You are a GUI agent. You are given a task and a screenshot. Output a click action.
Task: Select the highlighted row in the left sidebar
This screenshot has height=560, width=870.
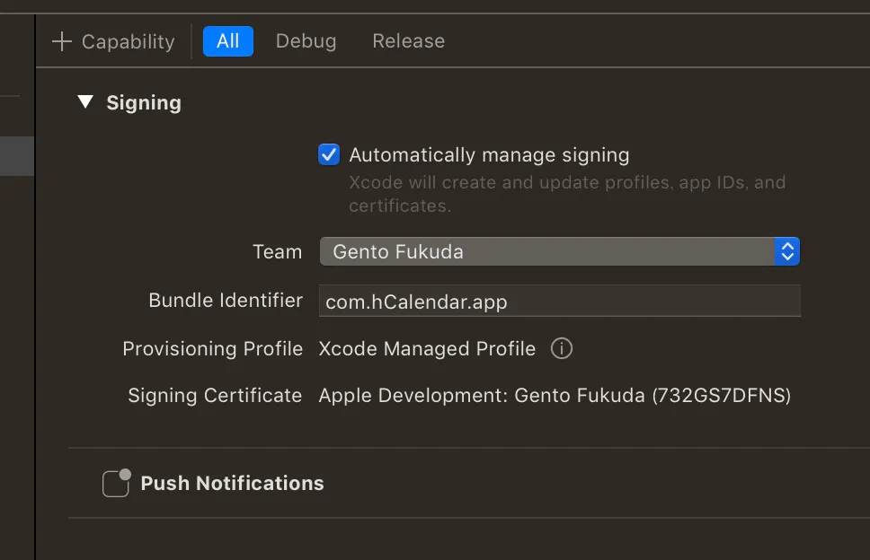pyautogui.click(x=17, y=156)
